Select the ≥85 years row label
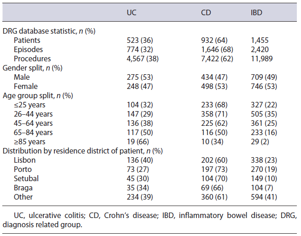The width and height of the screenshot is (301, 236). pyautogui.click(x=30, y=142)
